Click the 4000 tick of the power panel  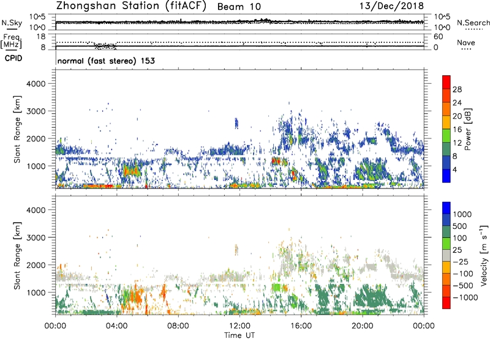pyautogui.click(x=36, y=84)
